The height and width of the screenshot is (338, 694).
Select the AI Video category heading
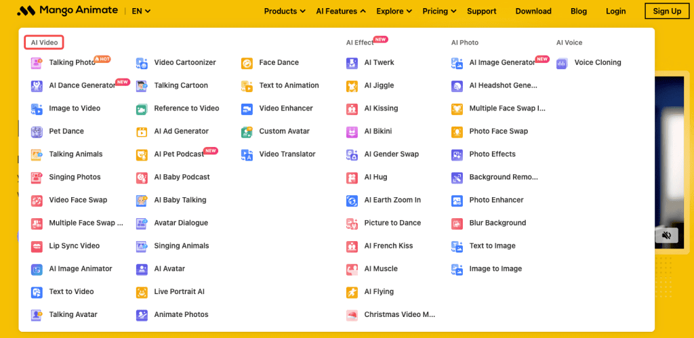click(44, 43)
